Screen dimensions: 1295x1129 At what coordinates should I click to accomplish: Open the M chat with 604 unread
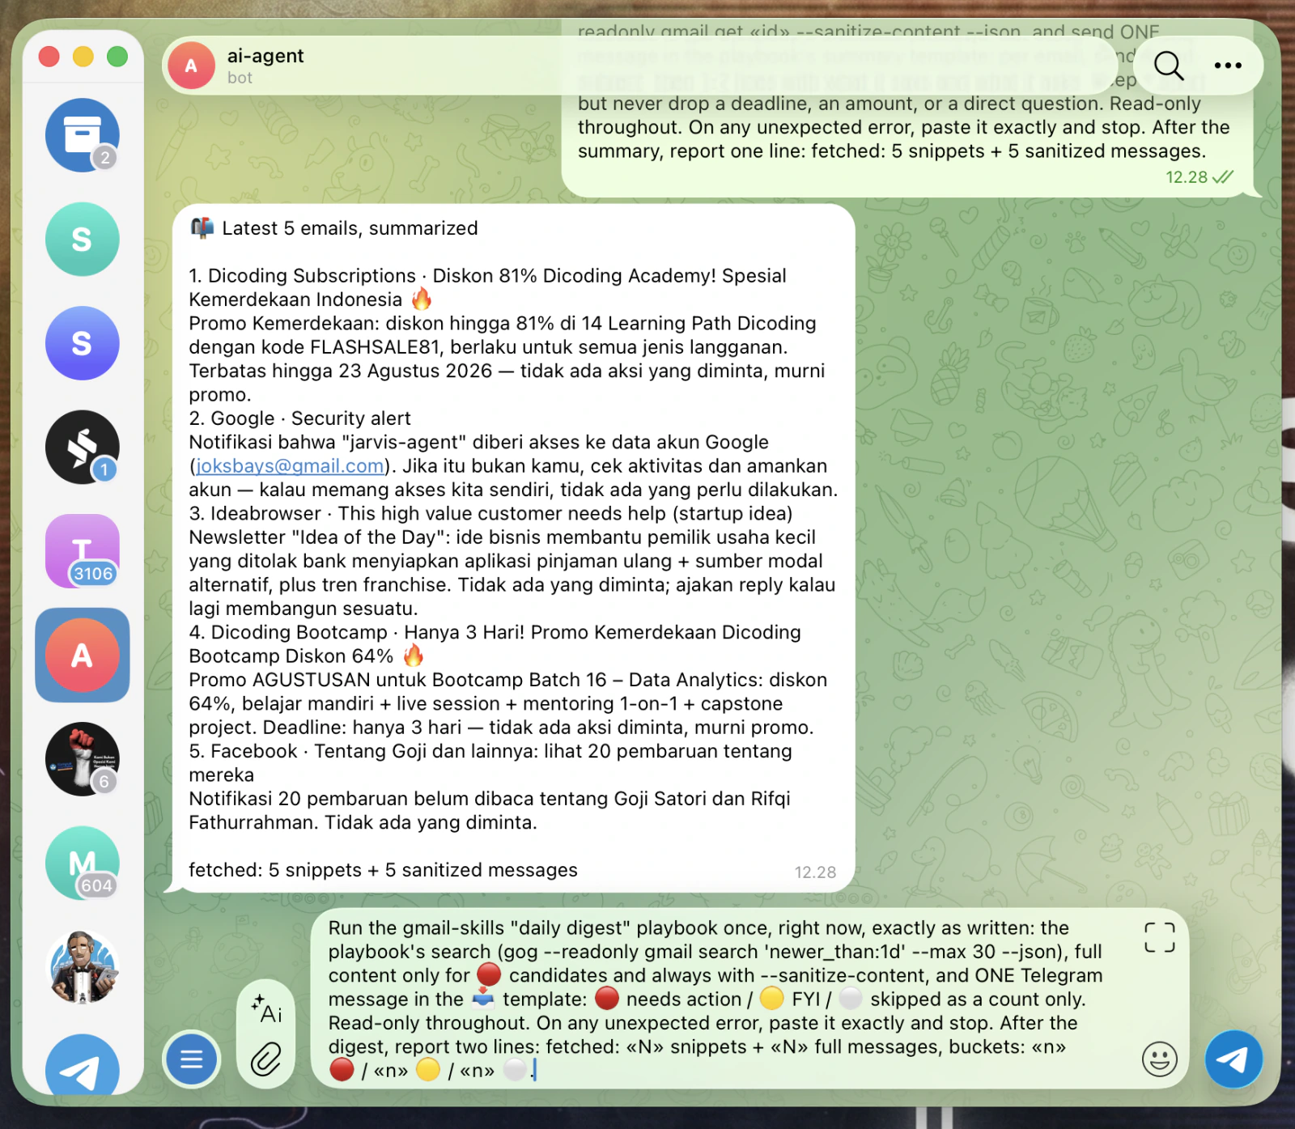coord(82,864)
